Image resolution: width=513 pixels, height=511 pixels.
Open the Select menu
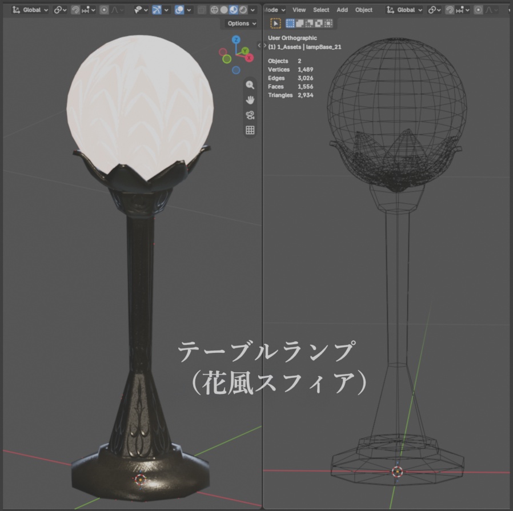[321, 10]
